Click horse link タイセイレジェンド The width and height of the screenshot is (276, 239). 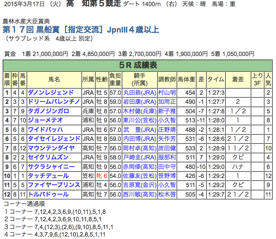click(x=54, y=138)
